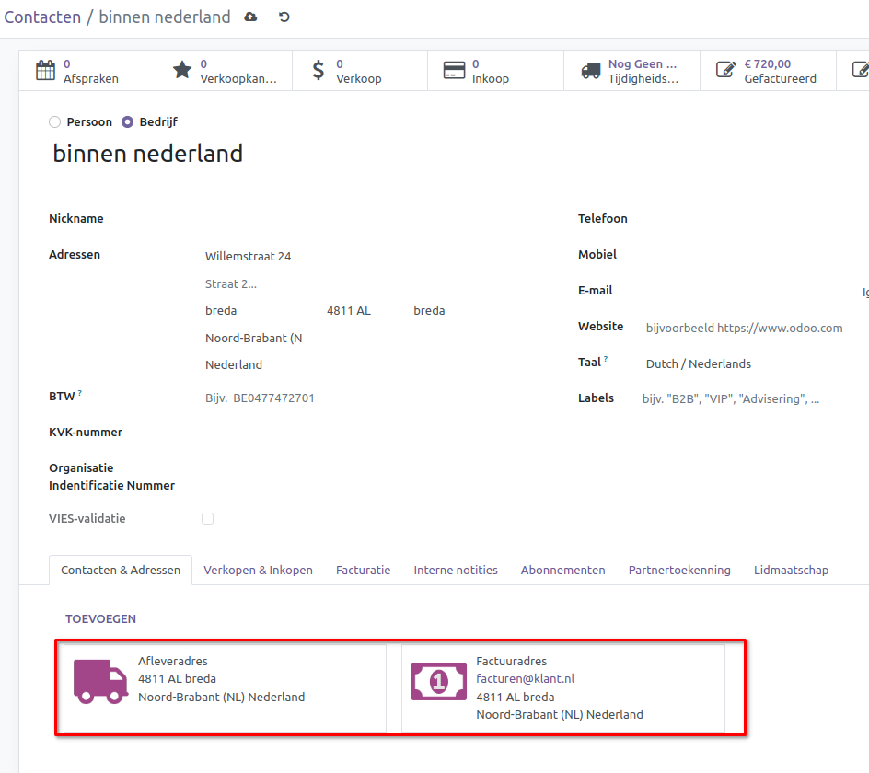Open the Noord-Brabant state selector
Viewport: 869px width, 773px height.
pyautogui.click(x=254, y=339)
